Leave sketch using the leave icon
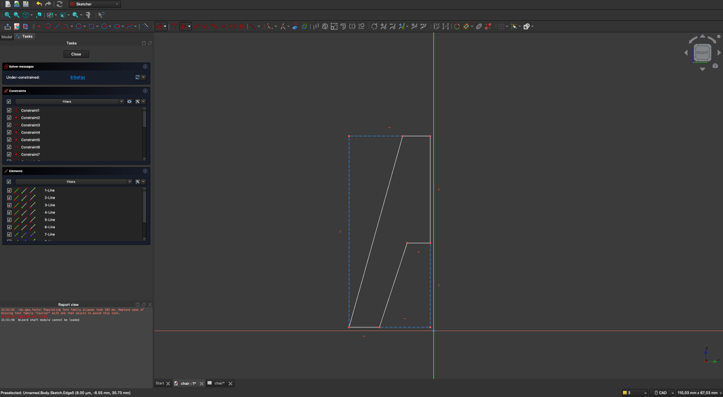Image resolution: width=723 pixels, height=397 pixels. [8, 26]
